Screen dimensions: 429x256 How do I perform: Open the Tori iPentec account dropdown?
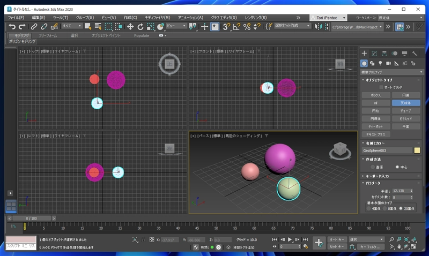(328, 18)
